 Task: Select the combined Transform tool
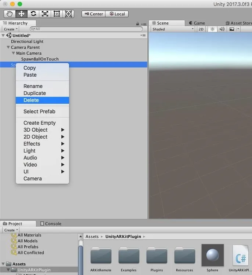pos(68,14)
